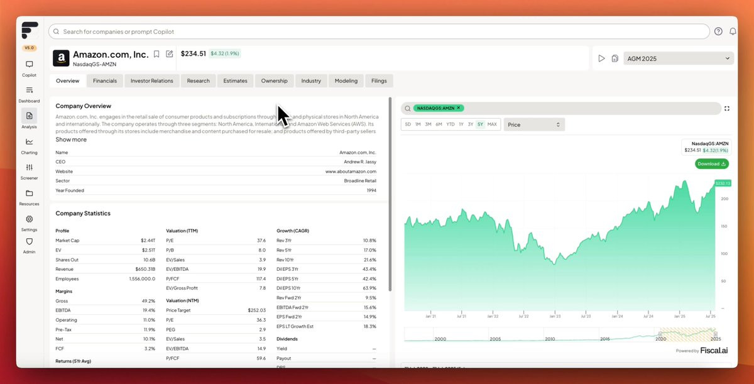Viewport: 754px width, 384px height.
Task: Click the V5.0 version badge
Action: [30, 48]
